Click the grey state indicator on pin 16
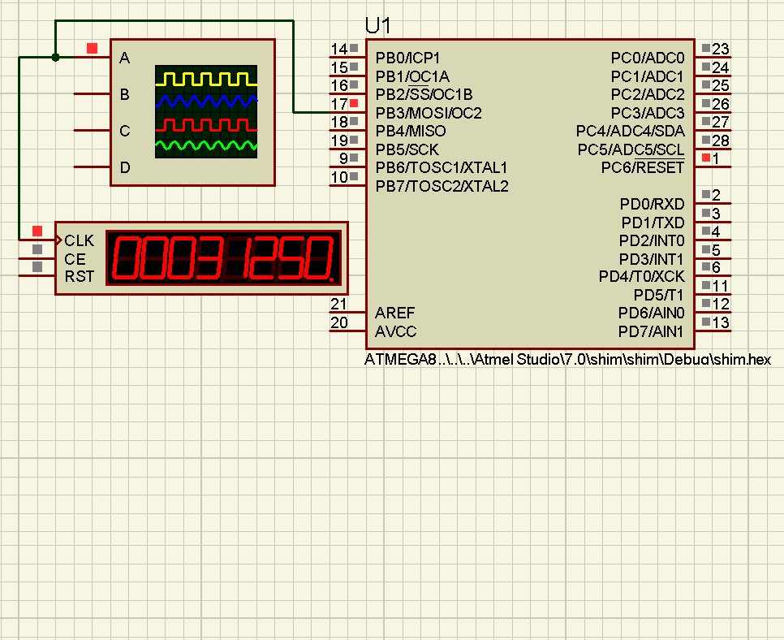 (354, 84)
